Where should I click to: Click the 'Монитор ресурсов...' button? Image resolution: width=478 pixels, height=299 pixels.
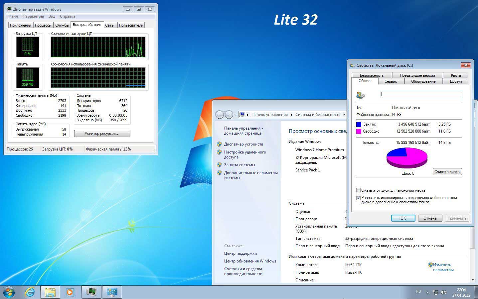pos(102,134)
